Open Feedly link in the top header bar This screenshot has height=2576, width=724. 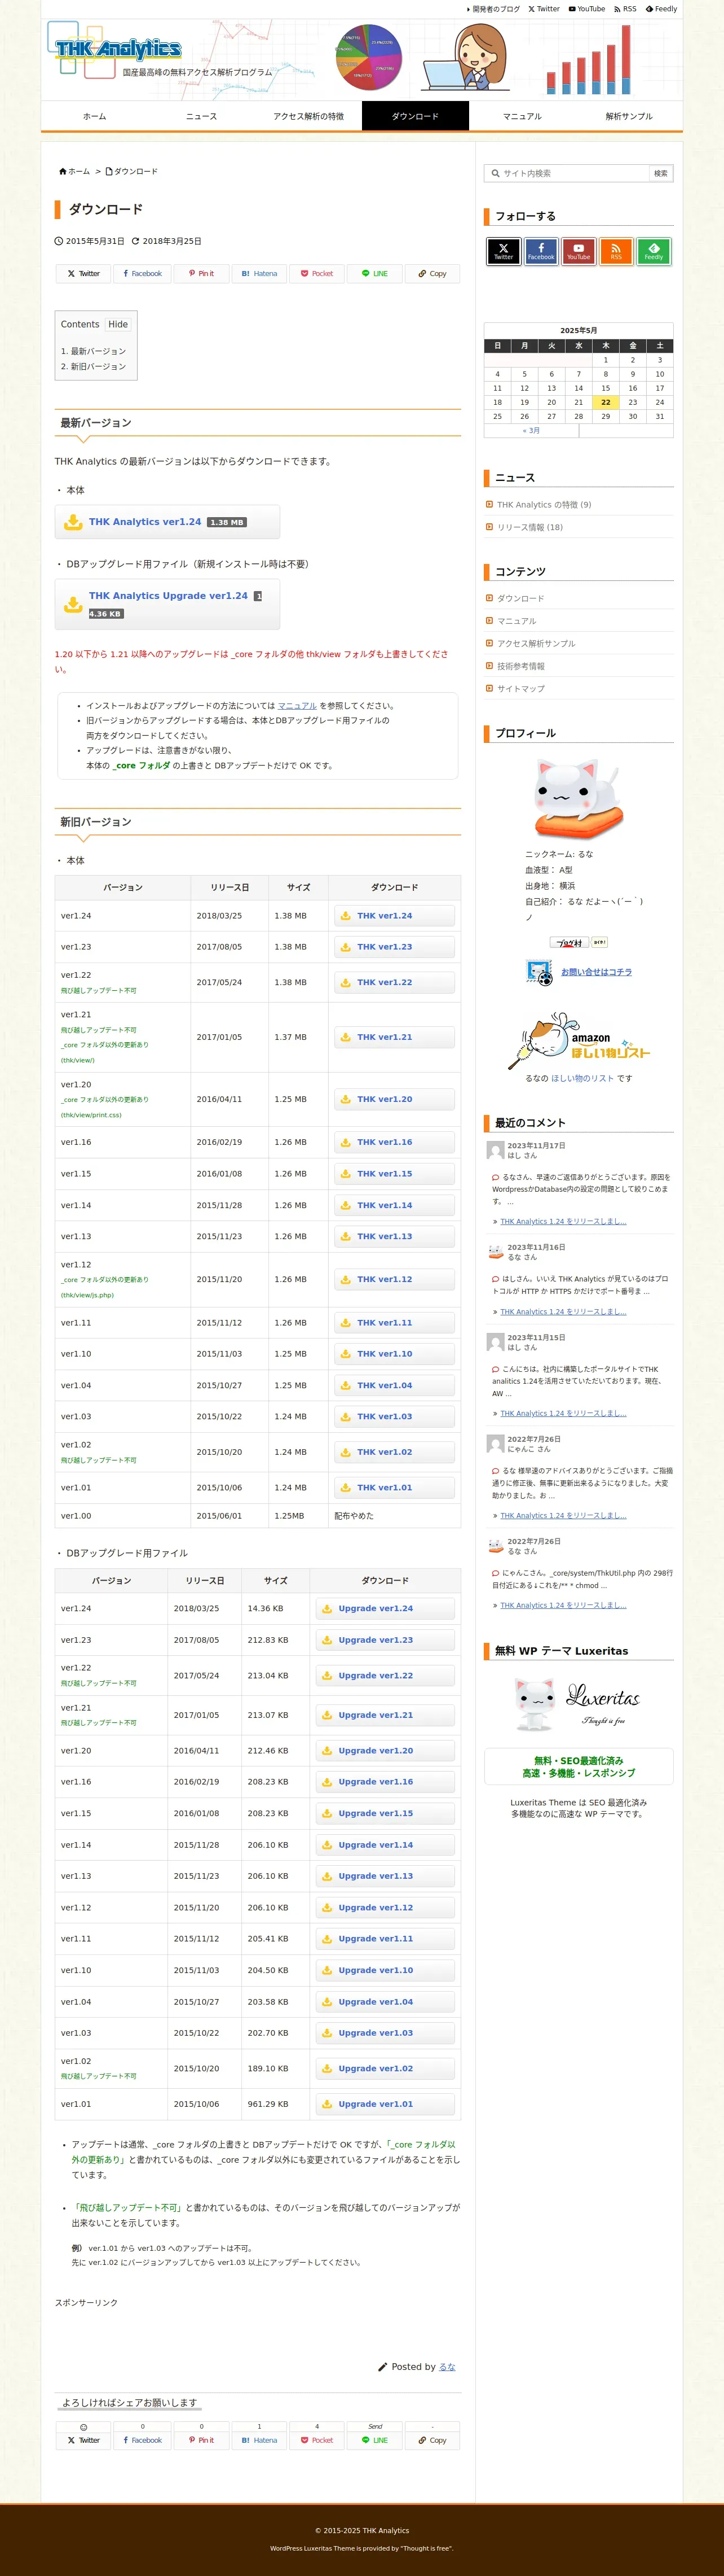pos(661,9)
